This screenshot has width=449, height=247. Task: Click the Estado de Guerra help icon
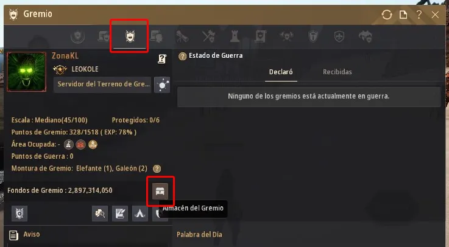click(x=182, y=56)
